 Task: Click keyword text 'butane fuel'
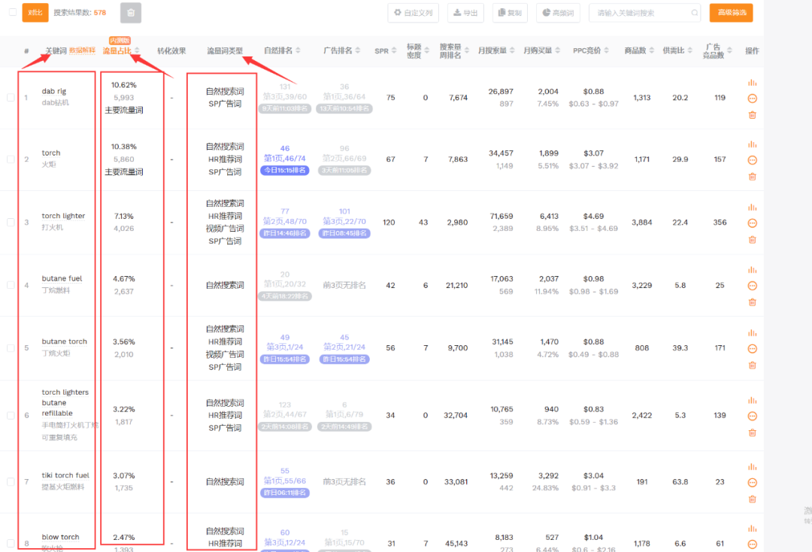coord(62,278)
